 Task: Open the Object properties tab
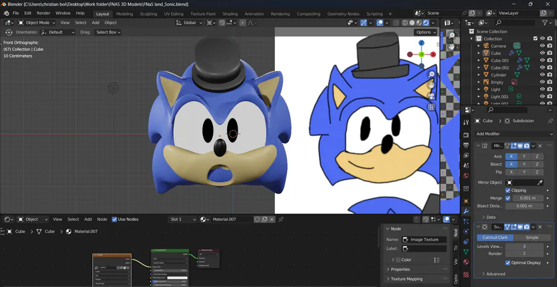(466, 201)
